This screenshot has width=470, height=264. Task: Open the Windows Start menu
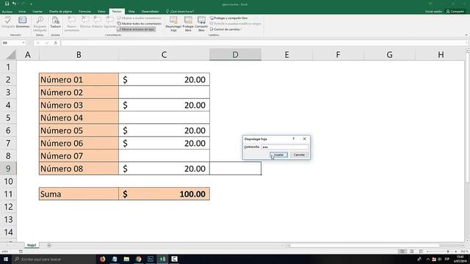(x=6, y=259)
